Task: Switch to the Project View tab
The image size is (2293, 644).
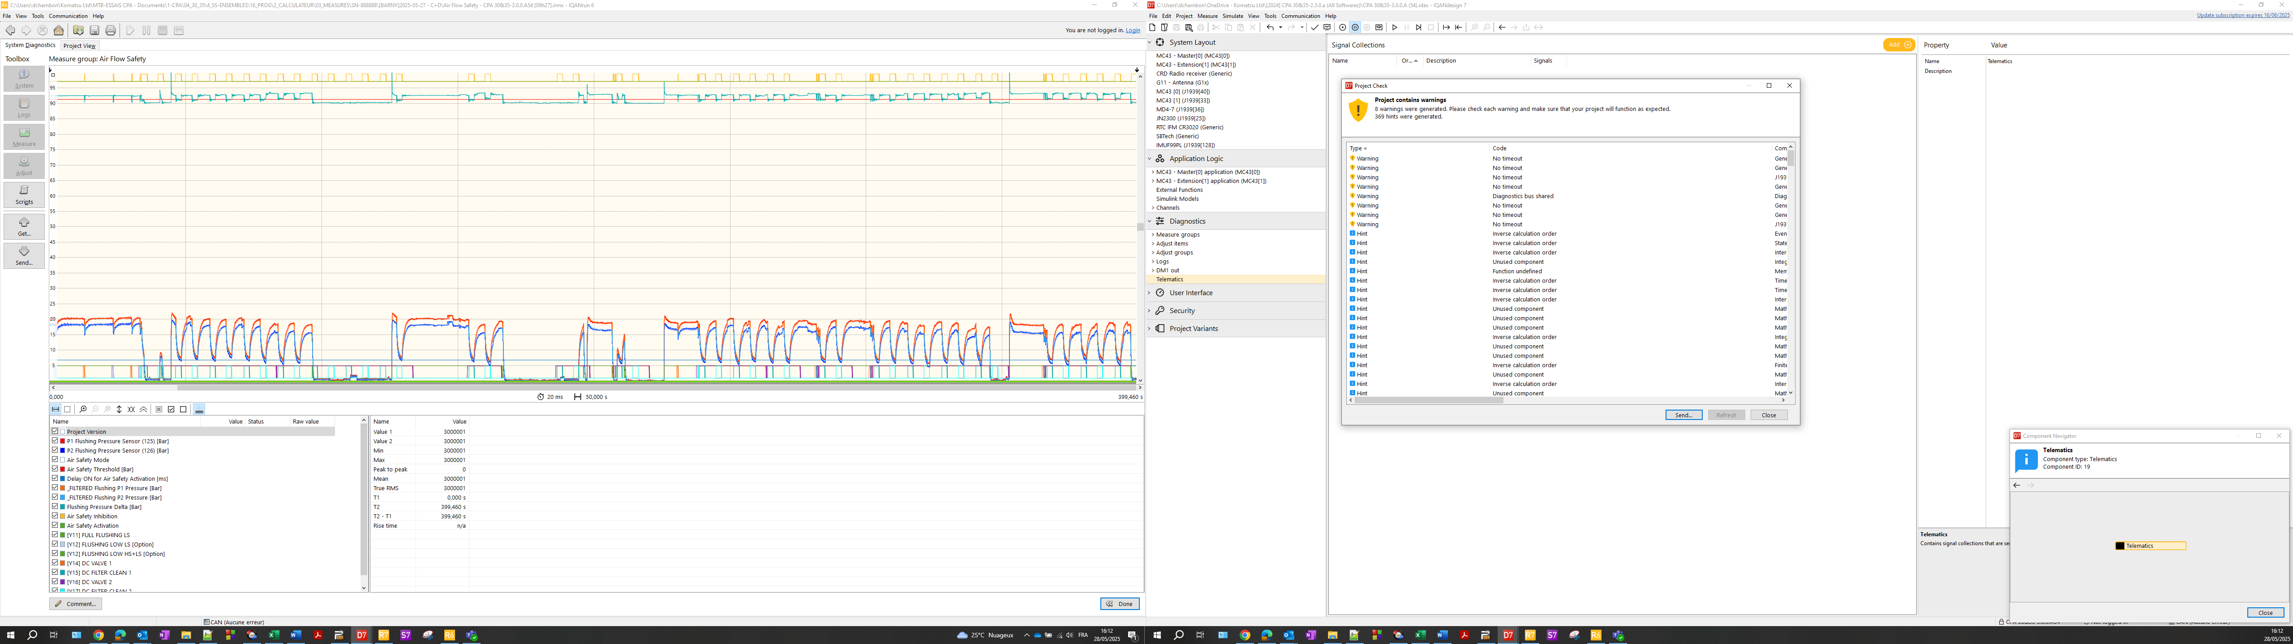Action: pyautogui.click(x=79, y=45)
